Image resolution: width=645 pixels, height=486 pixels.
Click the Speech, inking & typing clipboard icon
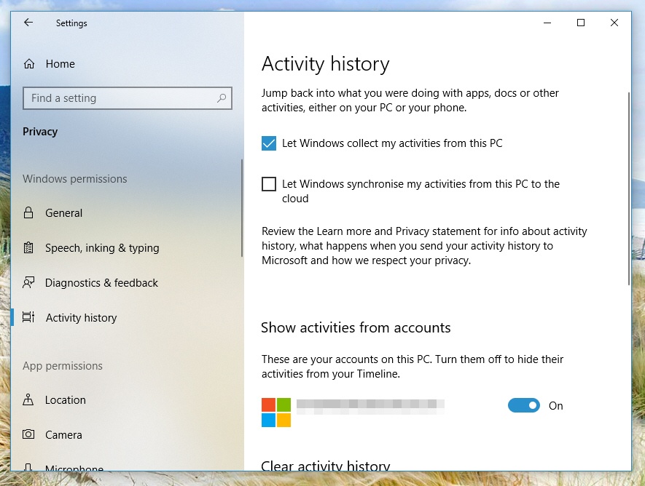point(29,248)
